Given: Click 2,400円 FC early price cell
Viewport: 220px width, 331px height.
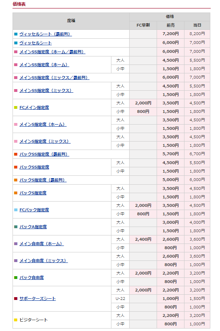Looking at the screenshot, I should coord(143,239).
